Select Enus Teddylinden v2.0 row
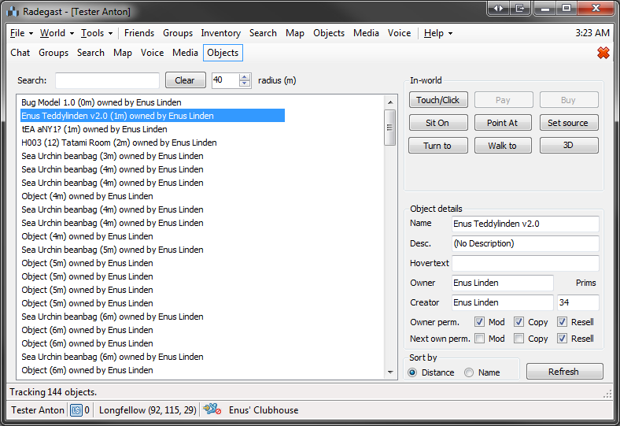This screenshot has height=426, width=620. 152,116
